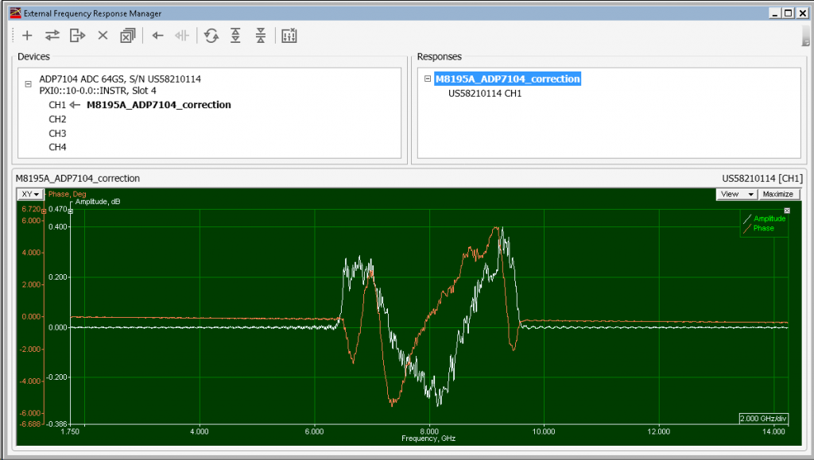This screenshot has width=814, height=460.
Task: Select highlighted M8195A_ADP7104_correction in Responses
Action: tap(507, 79)
